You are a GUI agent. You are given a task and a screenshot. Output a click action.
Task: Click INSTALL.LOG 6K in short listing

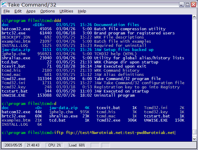pos(22,125)
